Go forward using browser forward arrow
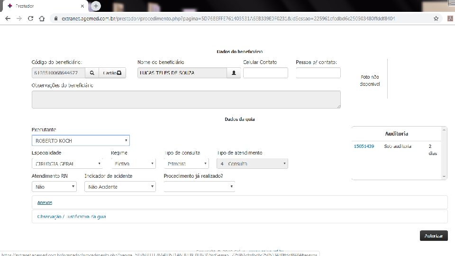Viewport: 455px width, 256px height. 19,18
